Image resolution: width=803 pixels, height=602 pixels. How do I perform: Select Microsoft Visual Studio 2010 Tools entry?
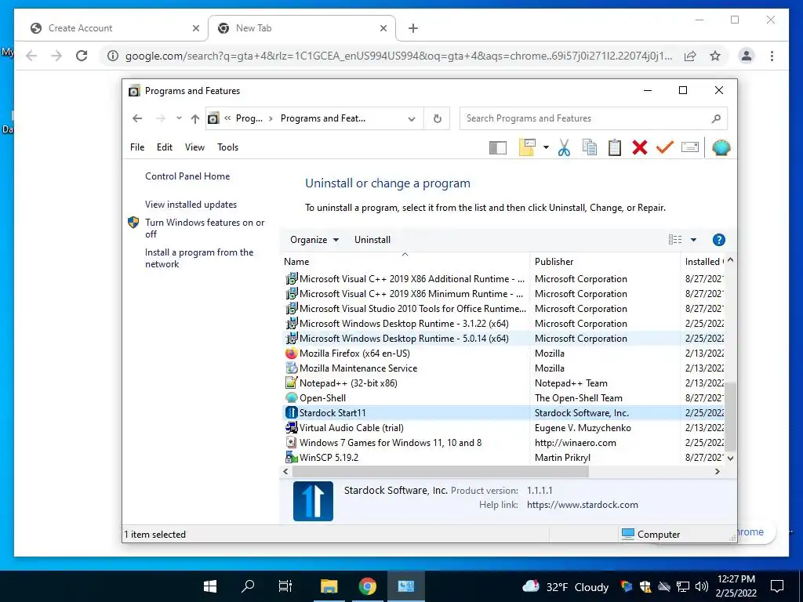[x=504, y=309]
